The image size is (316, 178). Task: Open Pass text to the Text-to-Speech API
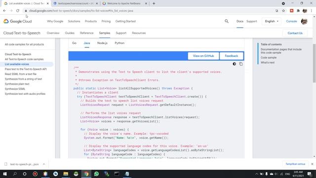(26, 69)
